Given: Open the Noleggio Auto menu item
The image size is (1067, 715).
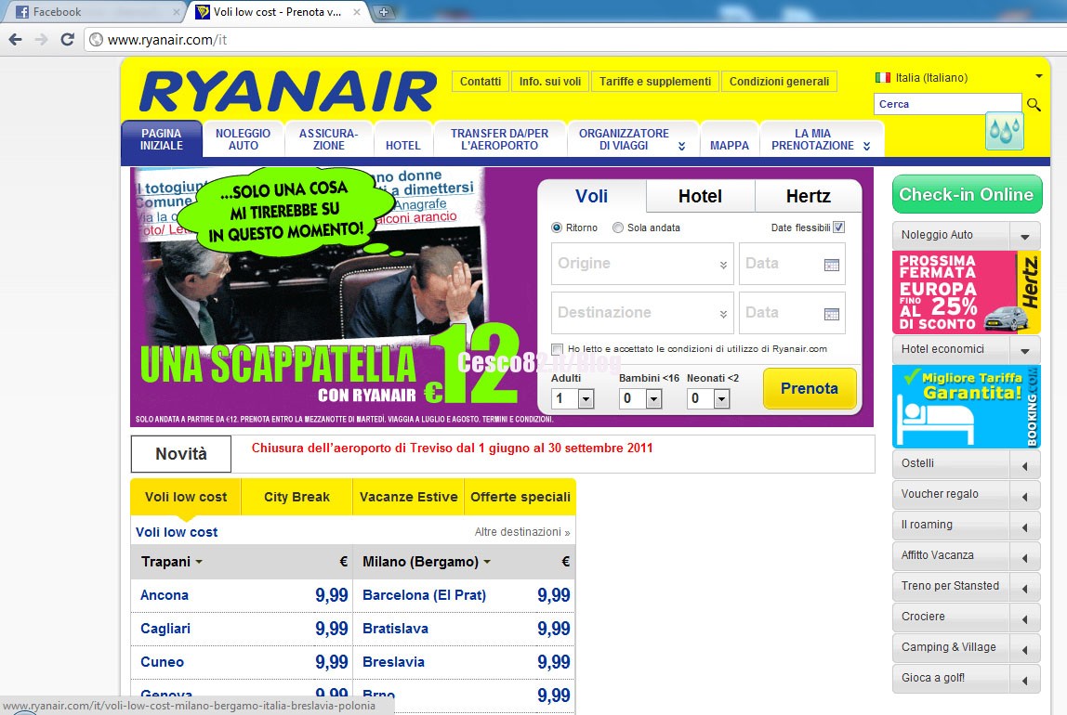Looking at the screenshot, I should click(243, 139).
